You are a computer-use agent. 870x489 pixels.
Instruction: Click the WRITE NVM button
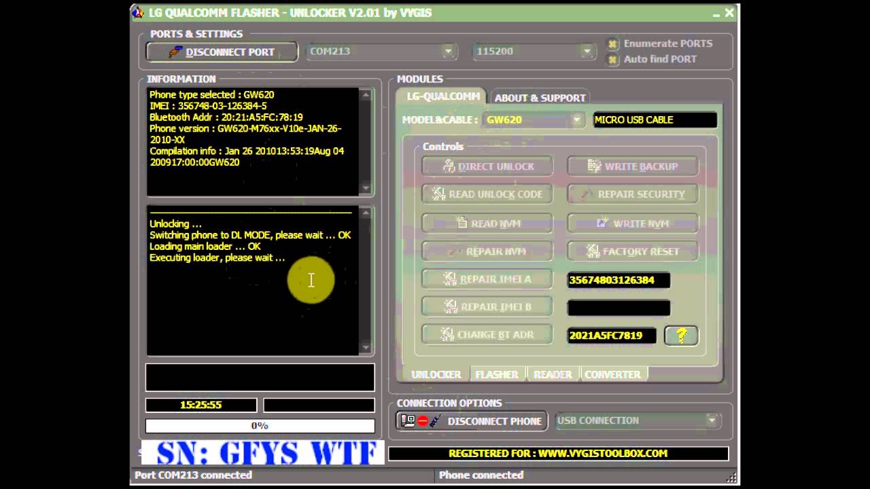coord(633,223)
